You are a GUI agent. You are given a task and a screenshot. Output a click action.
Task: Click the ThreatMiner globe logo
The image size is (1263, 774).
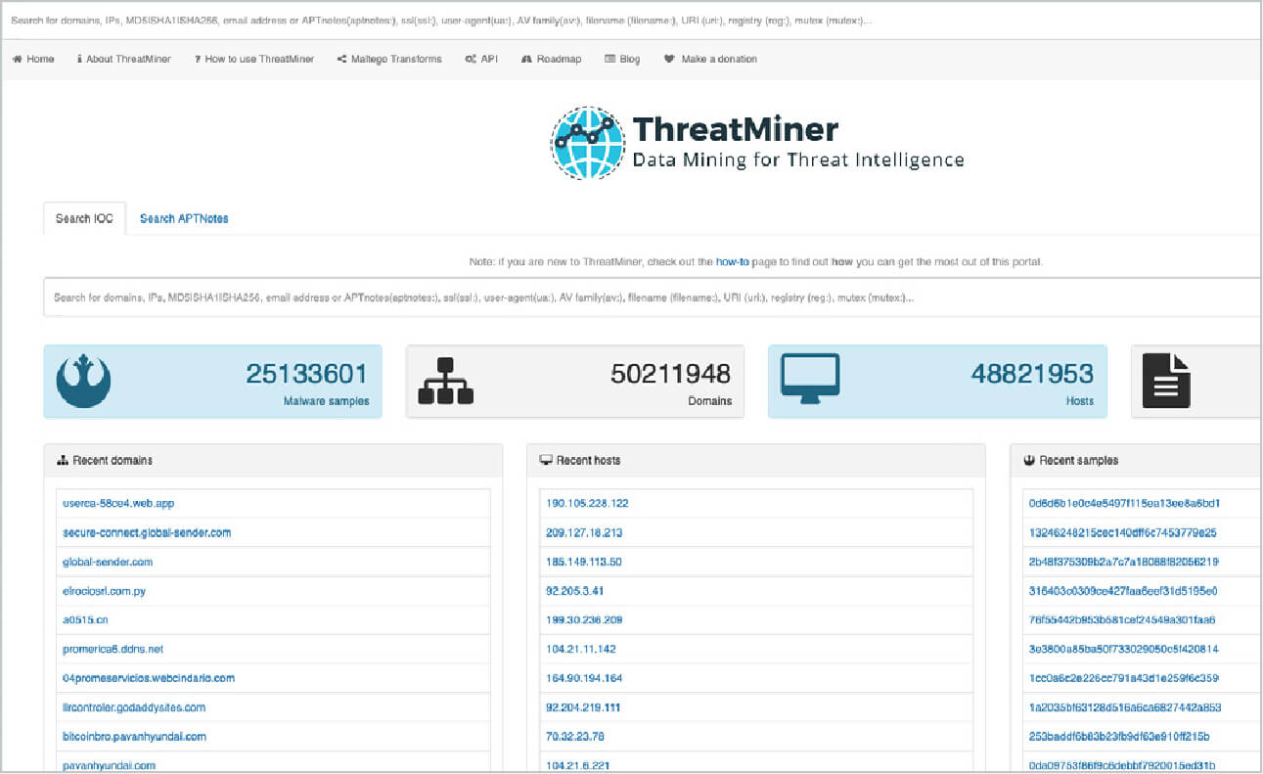587,143
